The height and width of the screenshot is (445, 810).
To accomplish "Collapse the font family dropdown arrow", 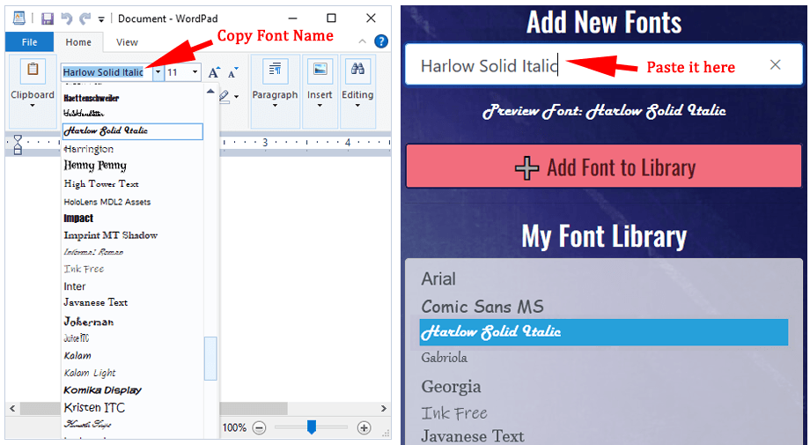I will (158, 72).
